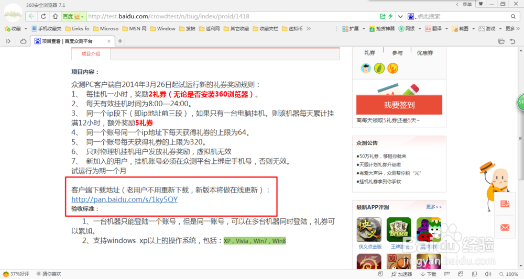Viewport: 524px width, 279px height.
Task: Open the 其它收藏 bookmark folder
Action: click(x=236, y=29)
